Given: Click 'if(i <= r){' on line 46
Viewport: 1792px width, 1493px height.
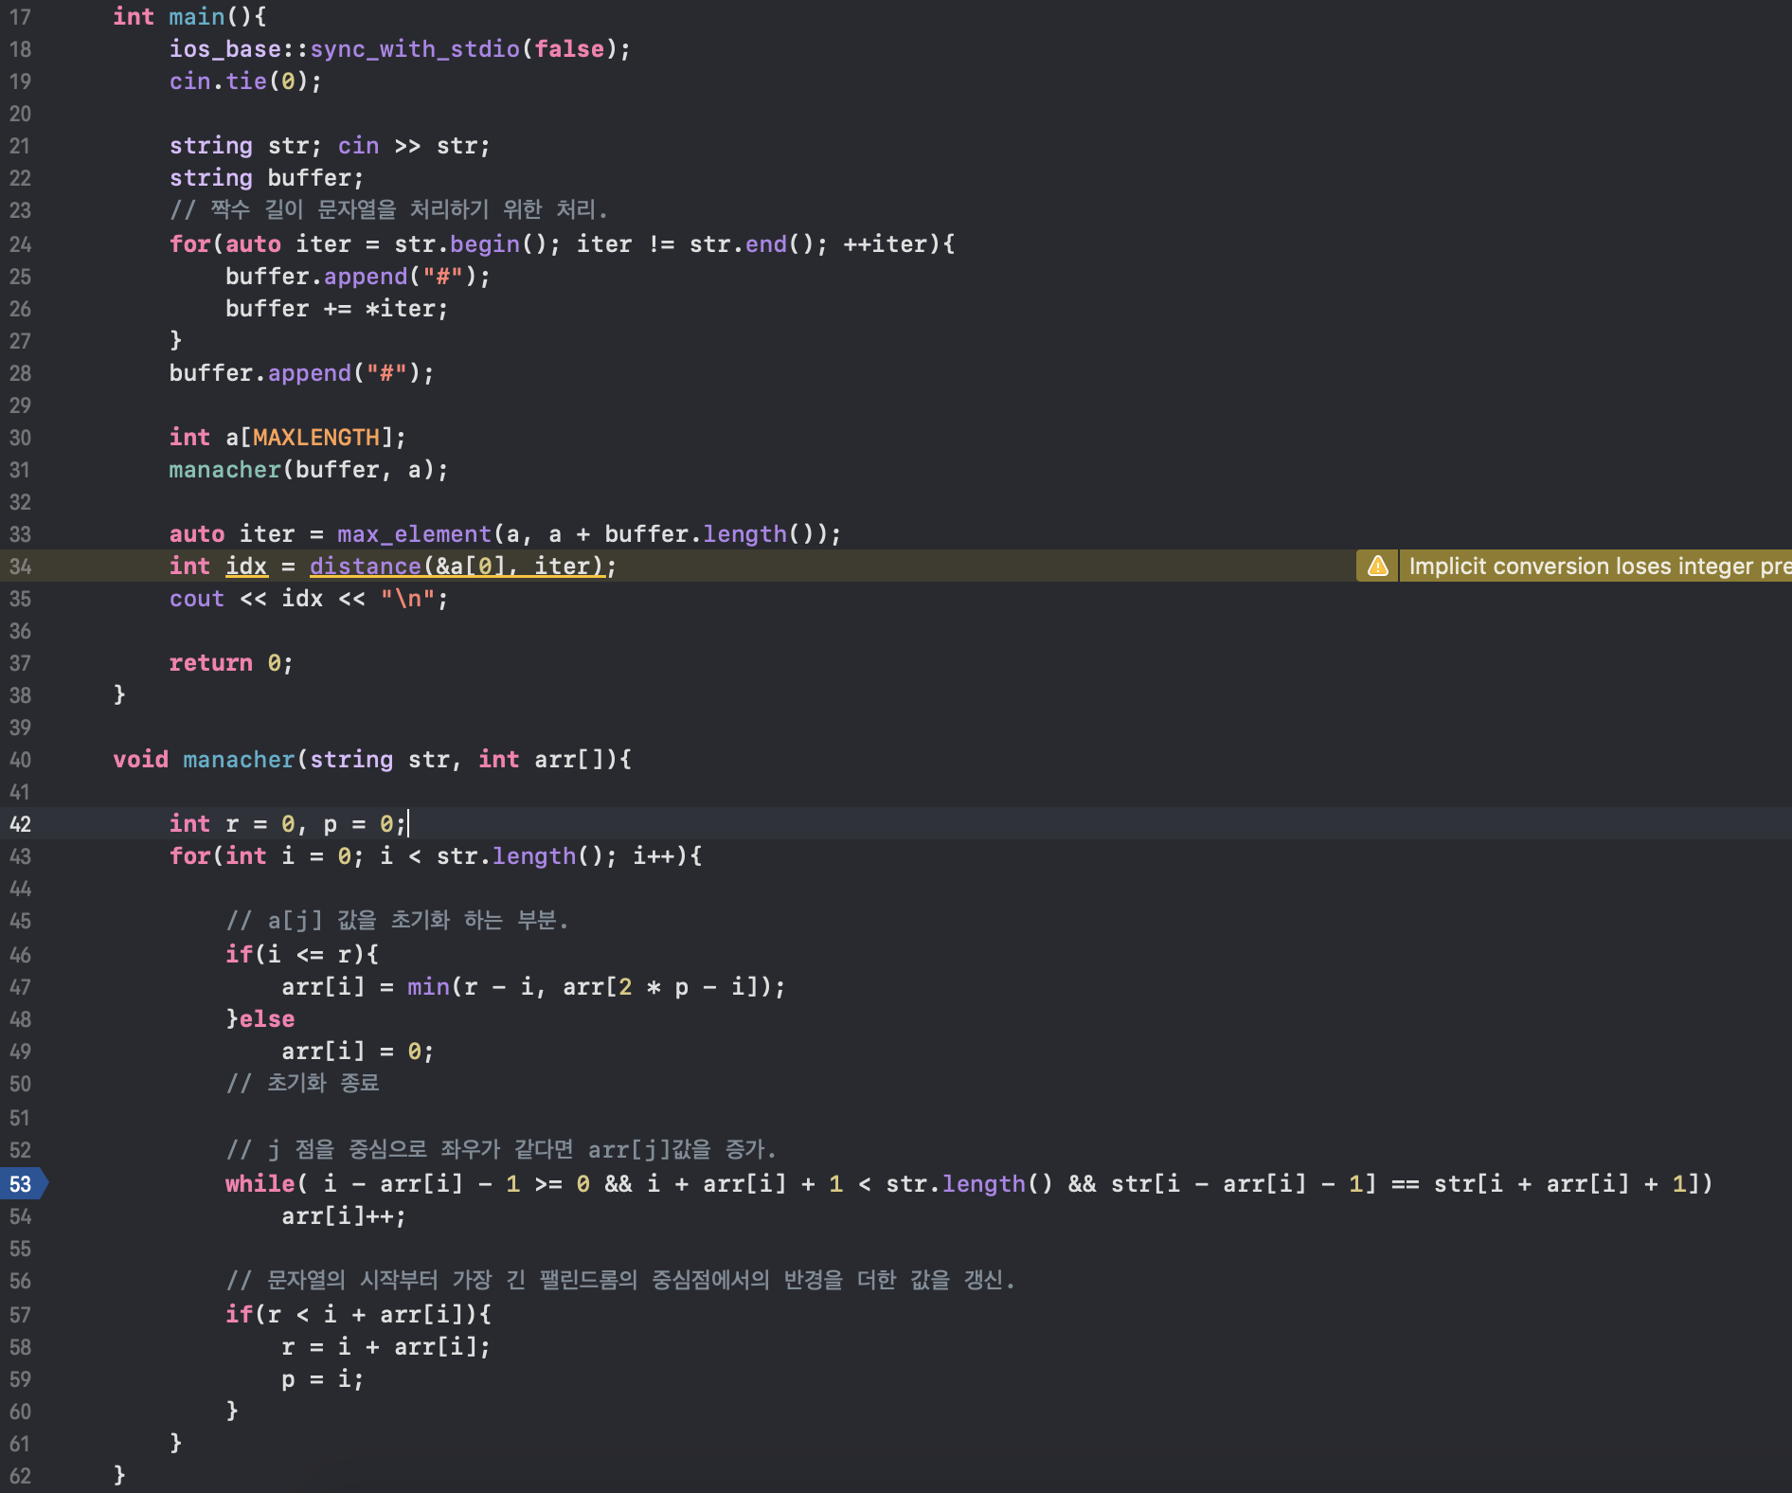Looking at the screenshot, I should coord(302,954).
